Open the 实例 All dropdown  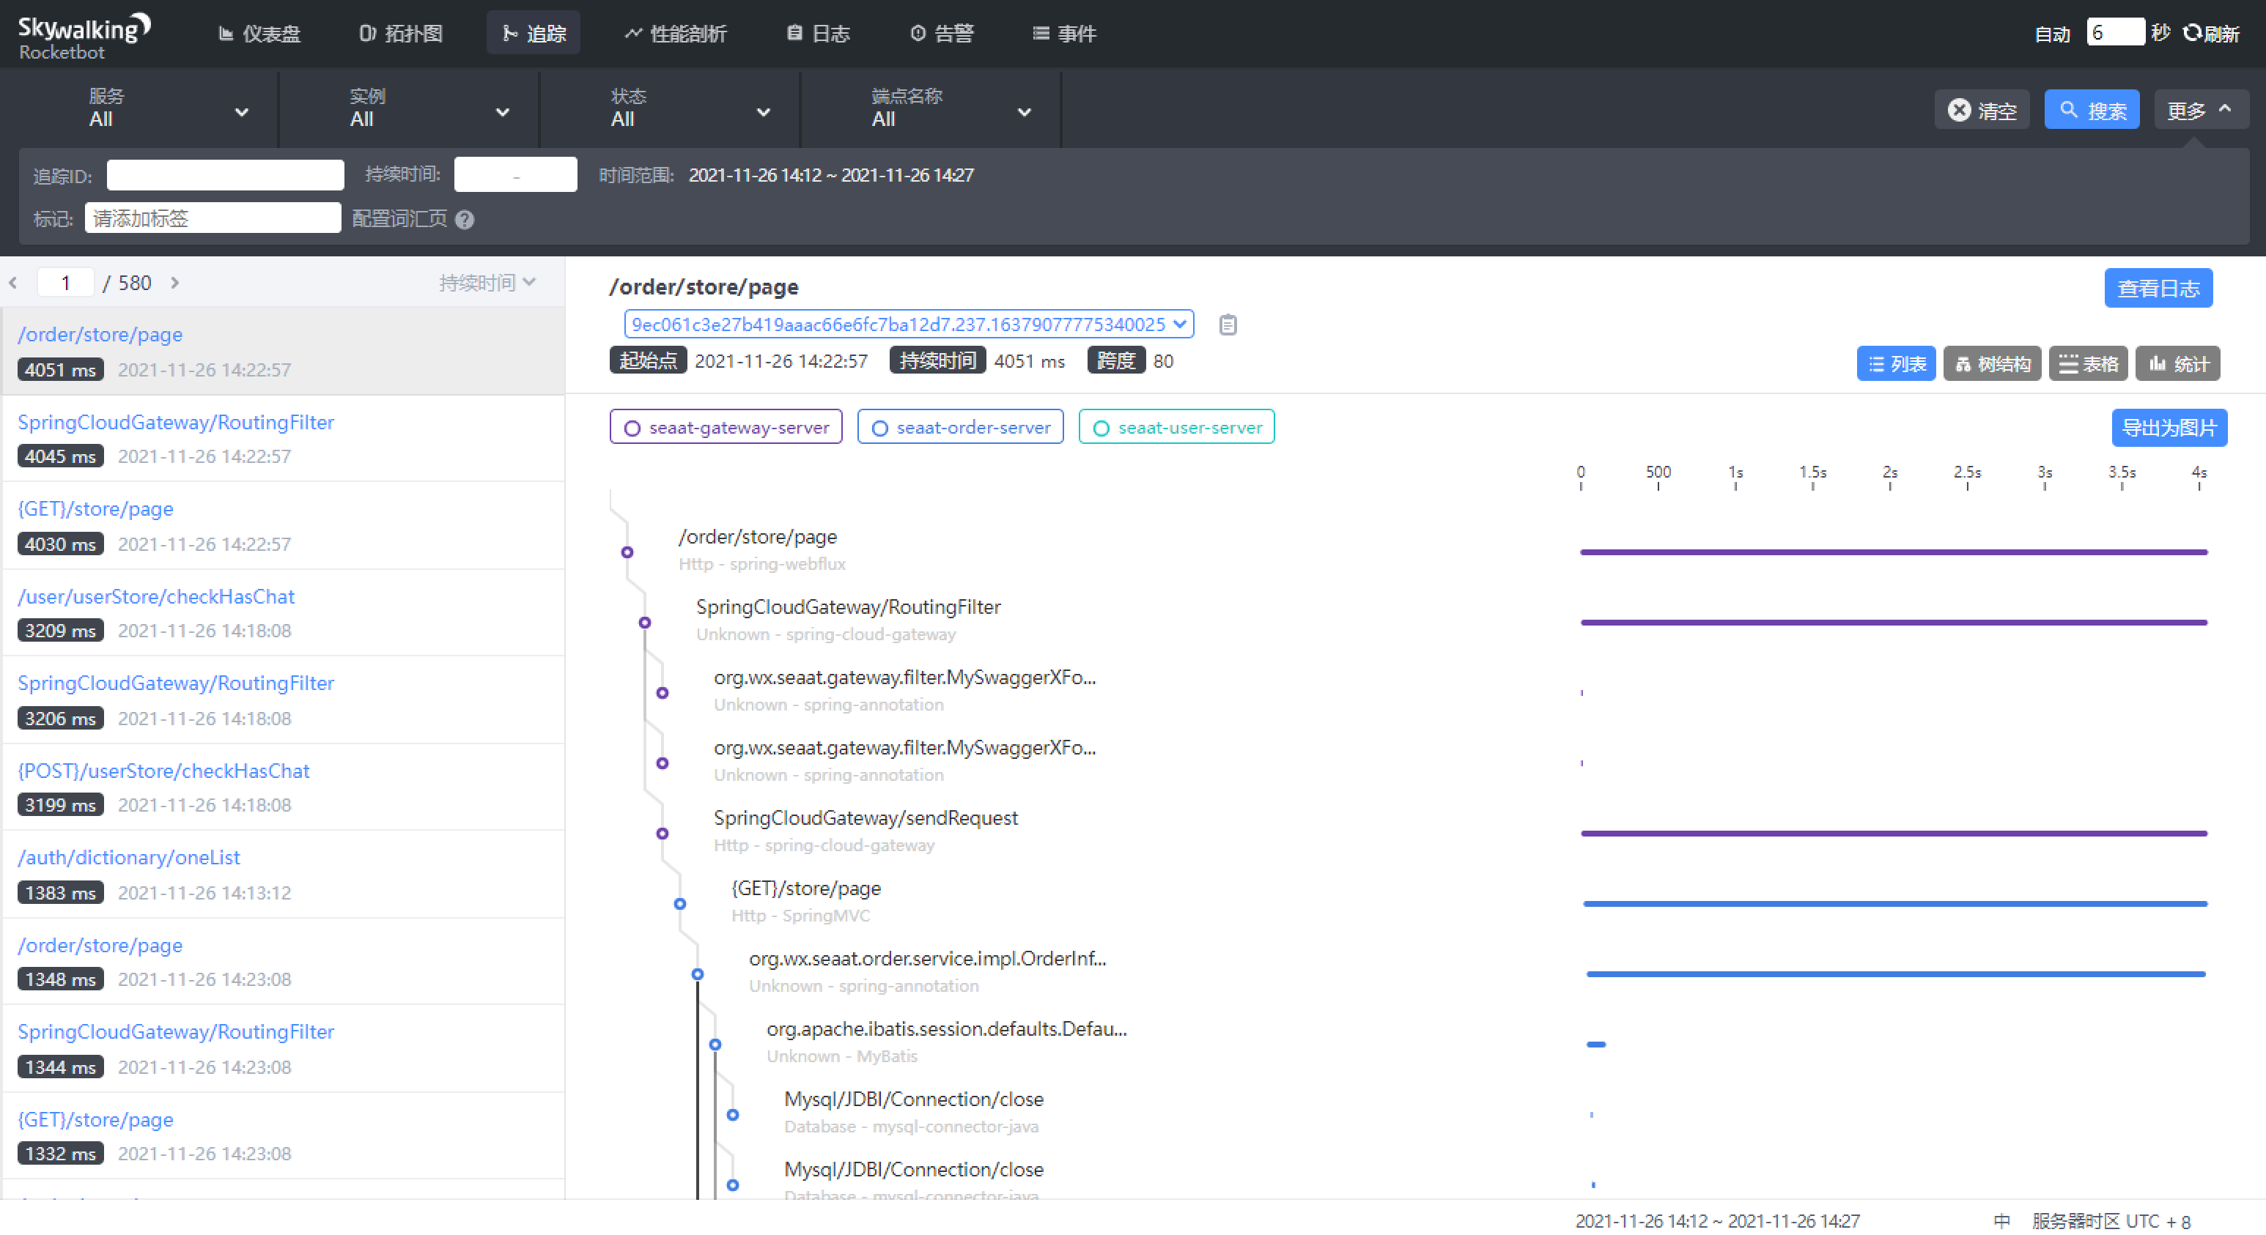(x=409, y=109)
